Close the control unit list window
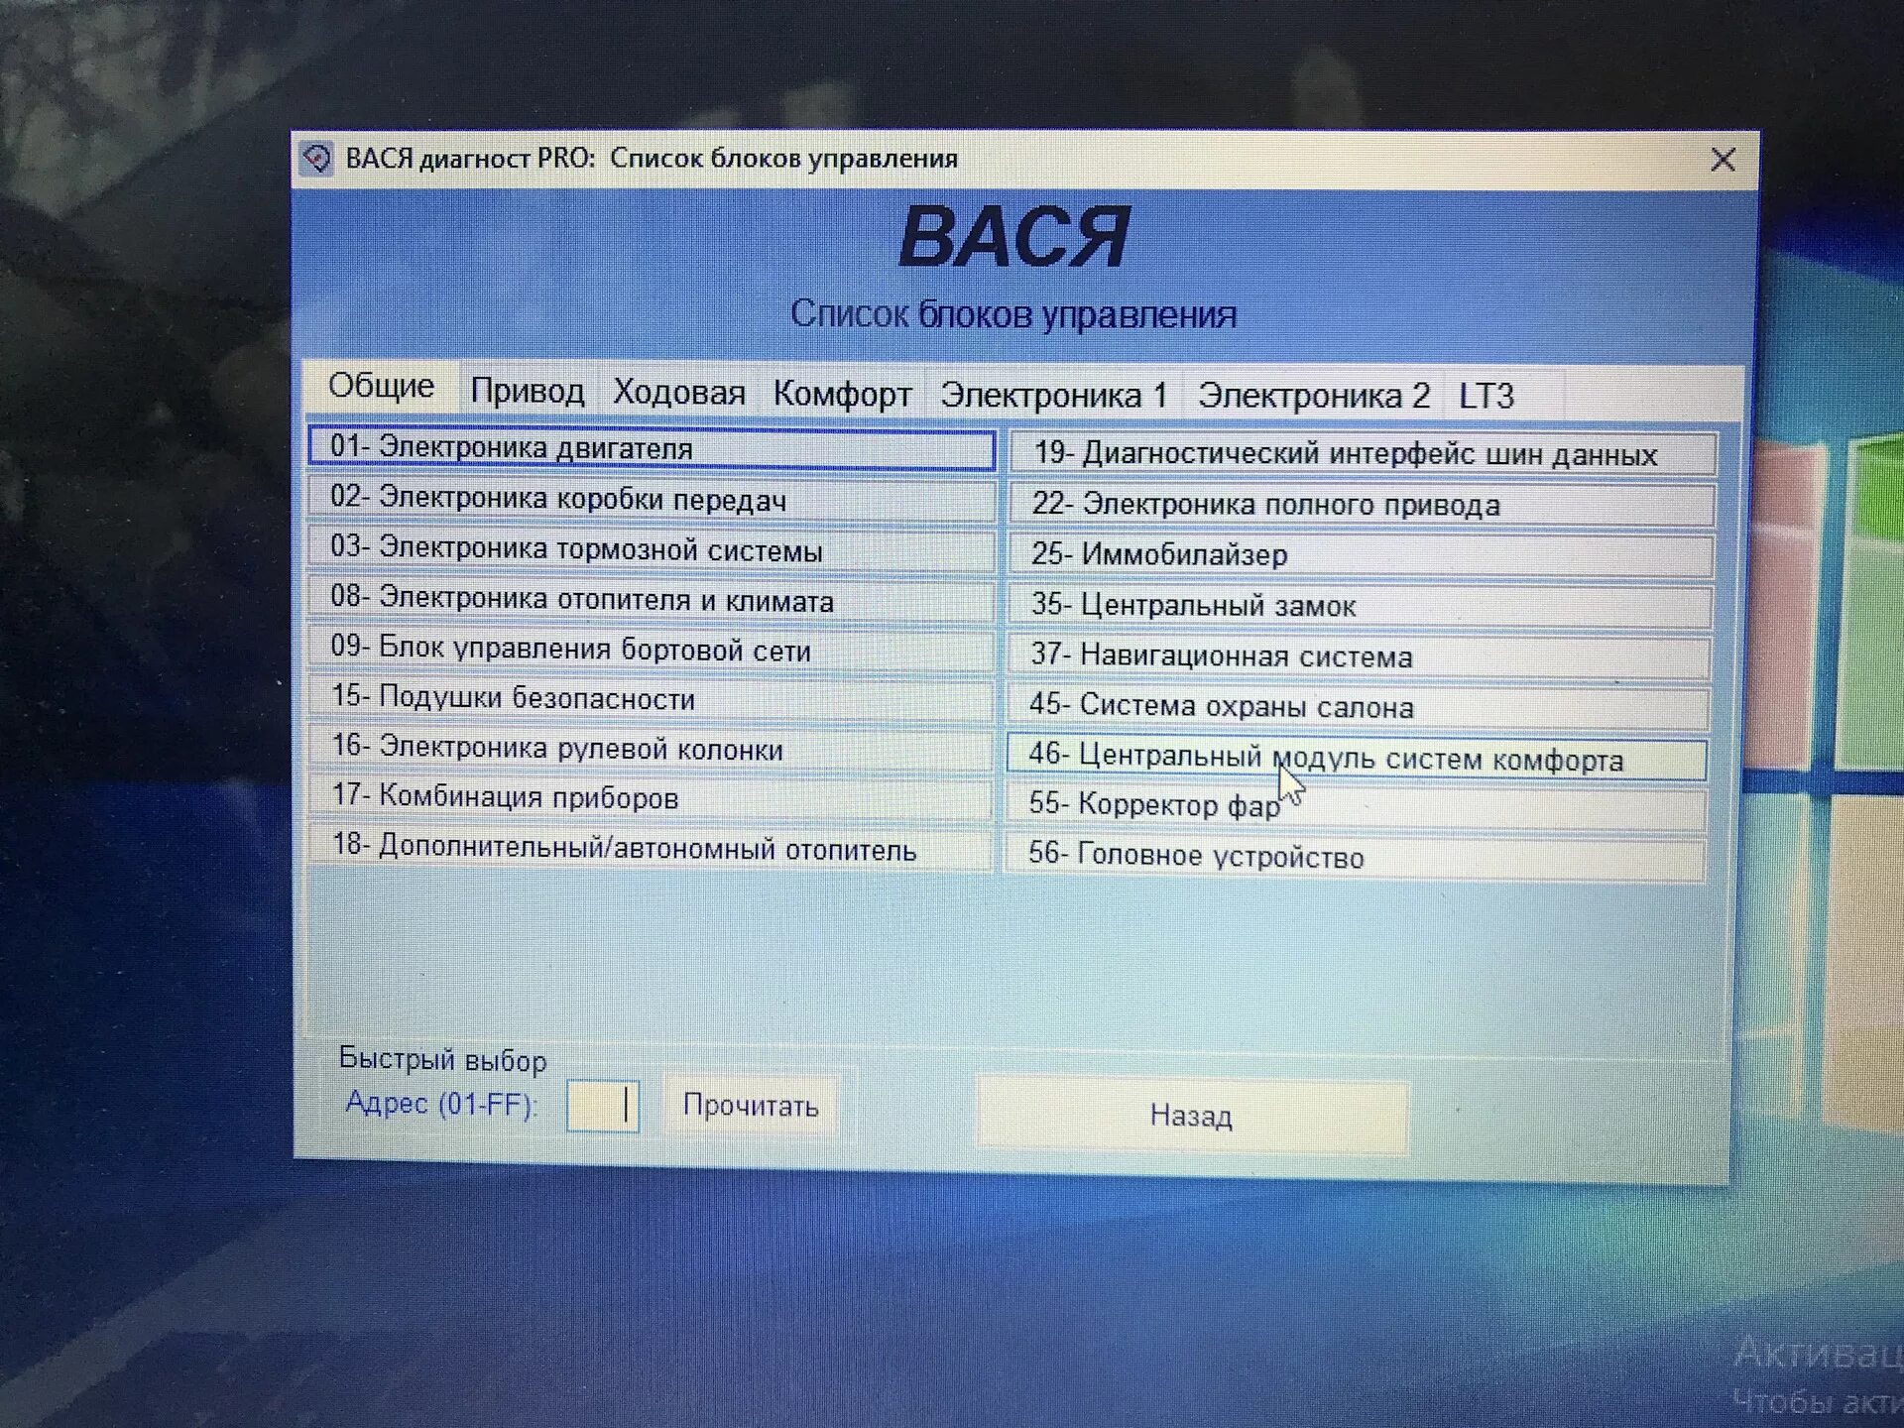This screenshot has width=1904, height=1428. click(x=1723, y=160)
